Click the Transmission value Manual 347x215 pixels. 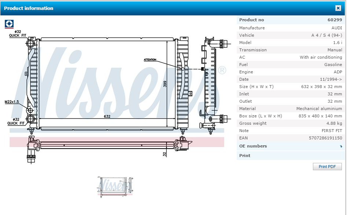(x=335, y=50)
